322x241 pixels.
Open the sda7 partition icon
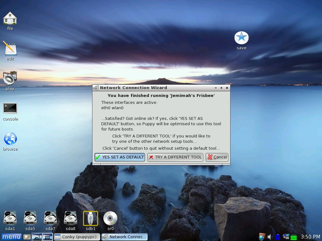pos(50,218)
